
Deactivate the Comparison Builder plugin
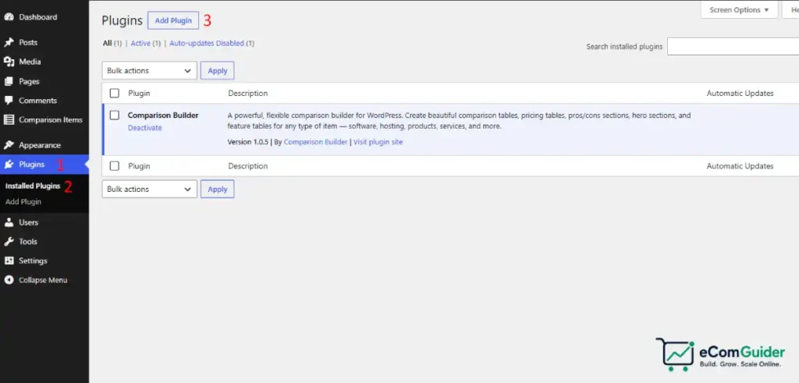[144, 128]
